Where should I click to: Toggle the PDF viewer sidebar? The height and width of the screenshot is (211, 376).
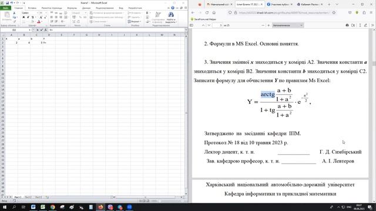click(192, 25)
